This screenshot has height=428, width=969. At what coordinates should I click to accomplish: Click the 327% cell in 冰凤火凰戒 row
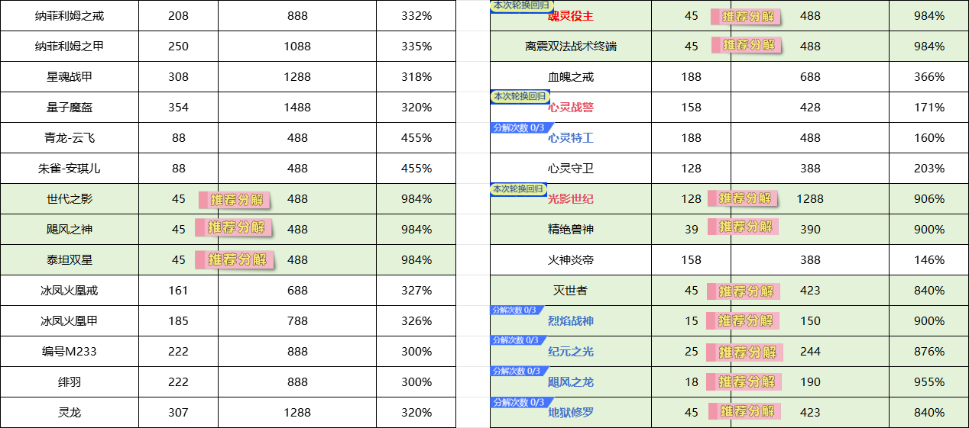coord(416,290)
